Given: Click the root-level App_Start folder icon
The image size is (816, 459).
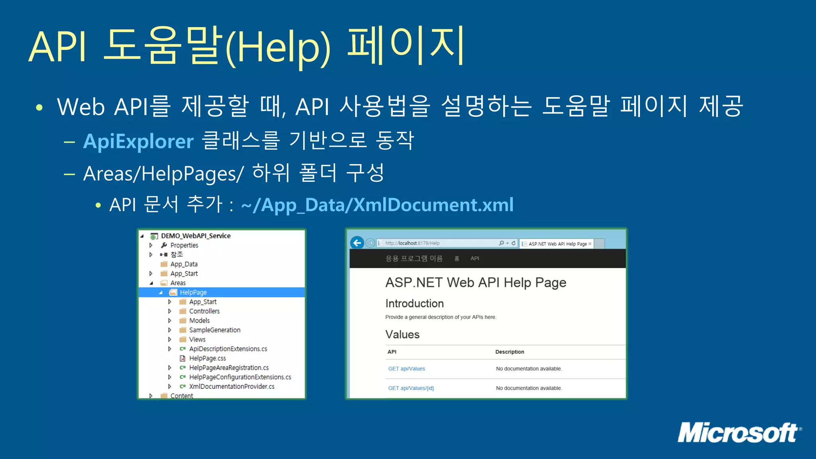Looking at the screenshot, I should [164, 273].
